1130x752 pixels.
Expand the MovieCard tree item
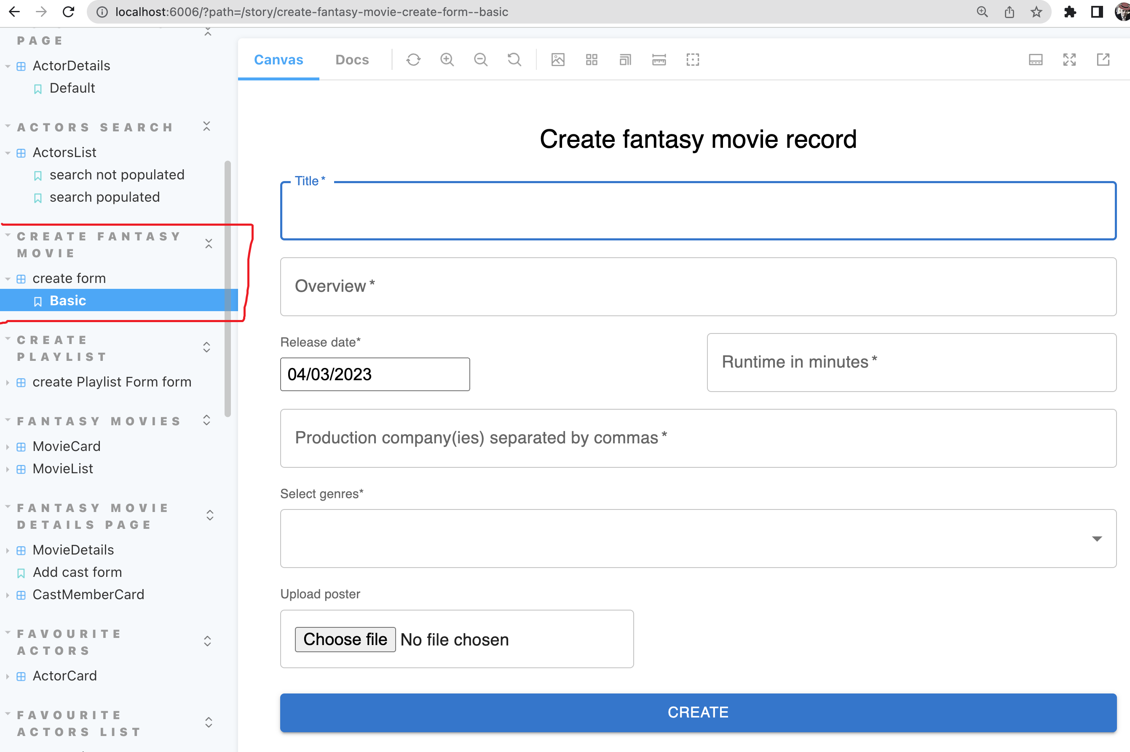66,446
